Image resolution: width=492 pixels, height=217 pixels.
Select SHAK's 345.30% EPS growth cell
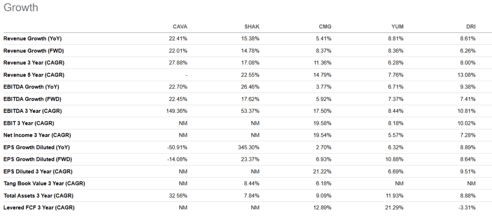(250, 147)
